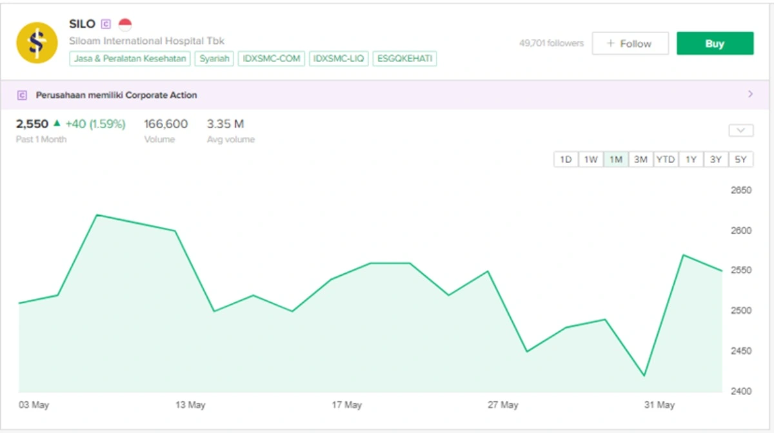Screen dimensions: 774x433
Task: Open the ESGQKEHATI index tag
Action: point(404,59)
